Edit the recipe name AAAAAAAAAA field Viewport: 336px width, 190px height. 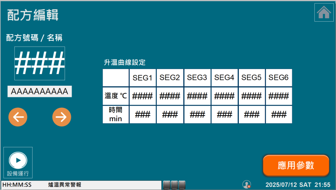(x=39, y=92)
